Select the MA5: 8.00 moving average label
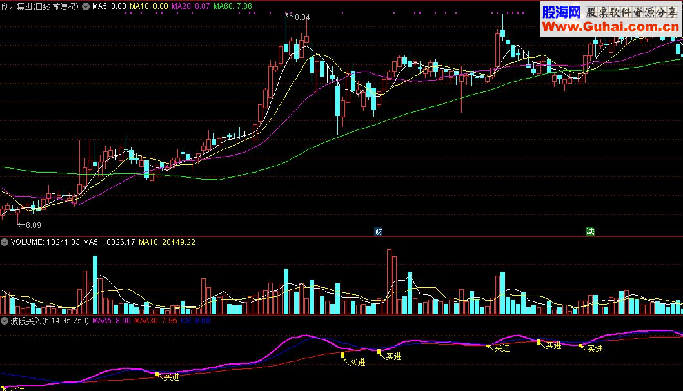Screen dimensions: 683x391 pos(109,6)
